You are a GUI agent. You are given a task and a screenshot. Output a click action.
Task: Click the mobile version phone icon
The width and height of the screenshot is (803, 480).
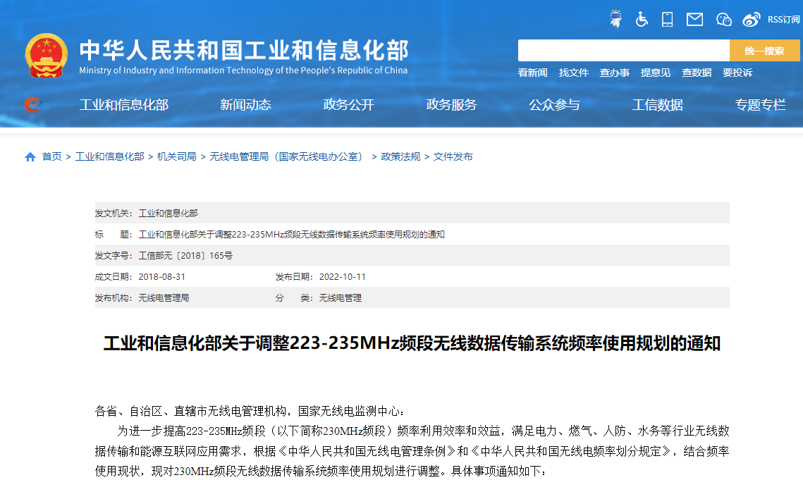tap(667, 19)
